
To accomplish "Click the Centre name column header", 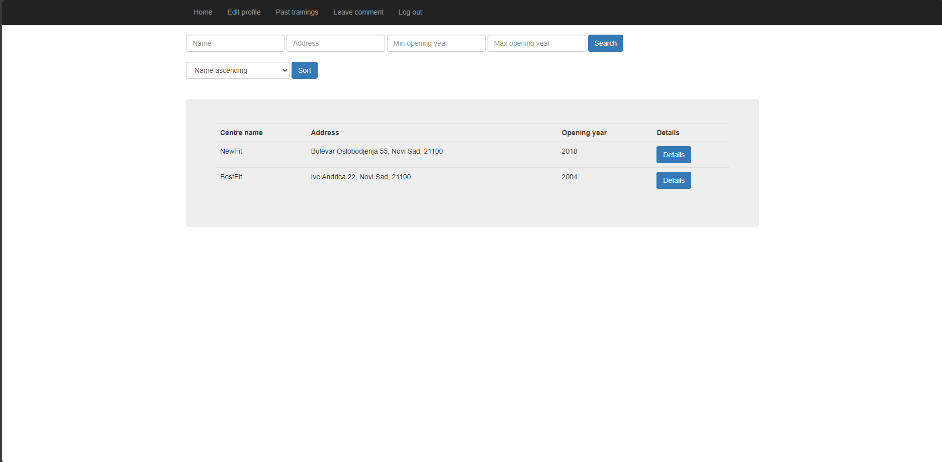I will pos(241,133).
